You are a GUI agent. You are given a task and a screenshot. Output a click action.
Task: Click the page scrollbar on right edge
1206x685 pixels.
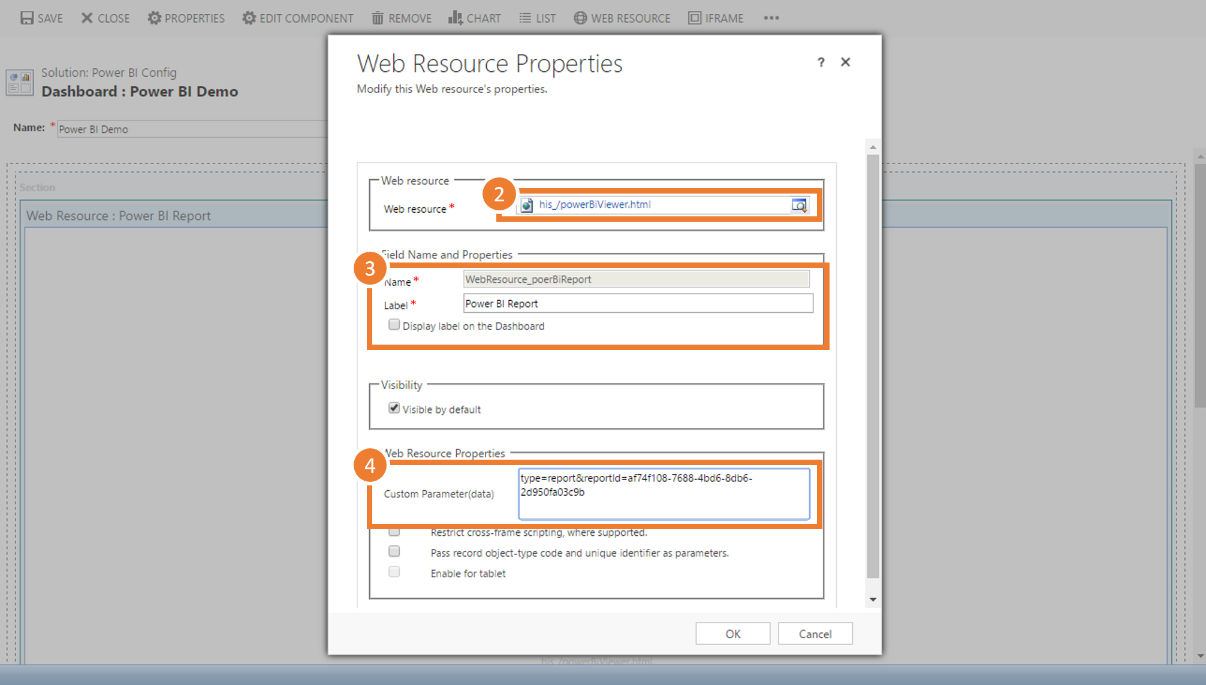pyautogui.click(x=1200, y=285)
